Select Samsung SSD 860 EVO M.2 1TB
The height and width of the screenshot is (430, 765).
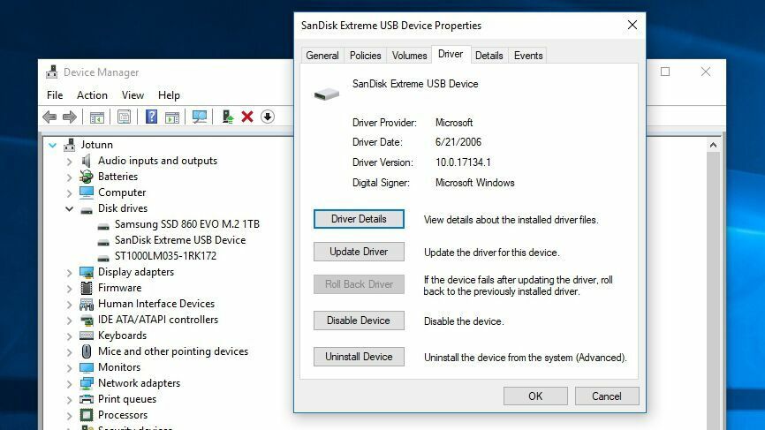tap(187, 224)
